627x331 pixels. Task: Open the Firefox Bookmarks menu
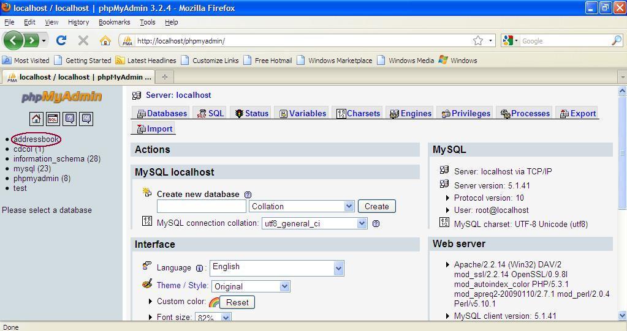click(x=115, y=23)
